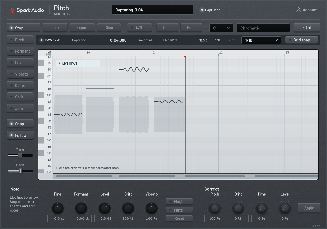Clear all recorded notes
327x229 pixels.
[109, 28]
